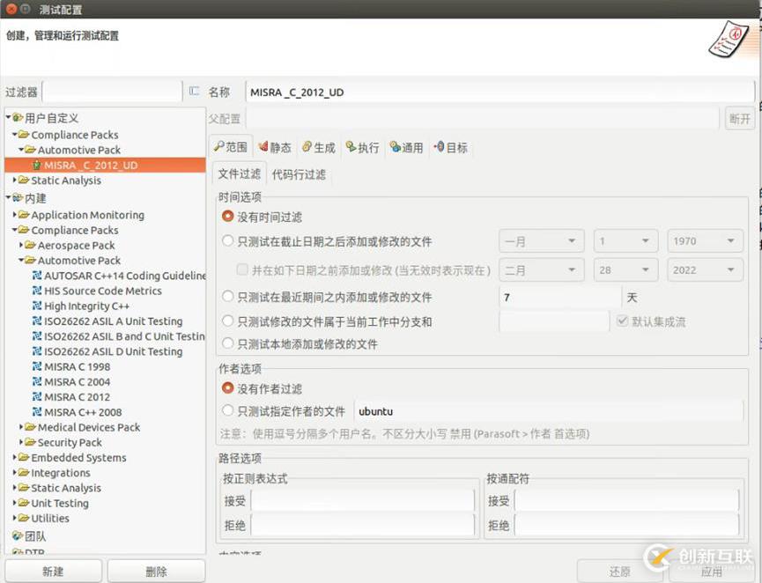Click the MISRA C 1998 config icon

coord(36,366)
